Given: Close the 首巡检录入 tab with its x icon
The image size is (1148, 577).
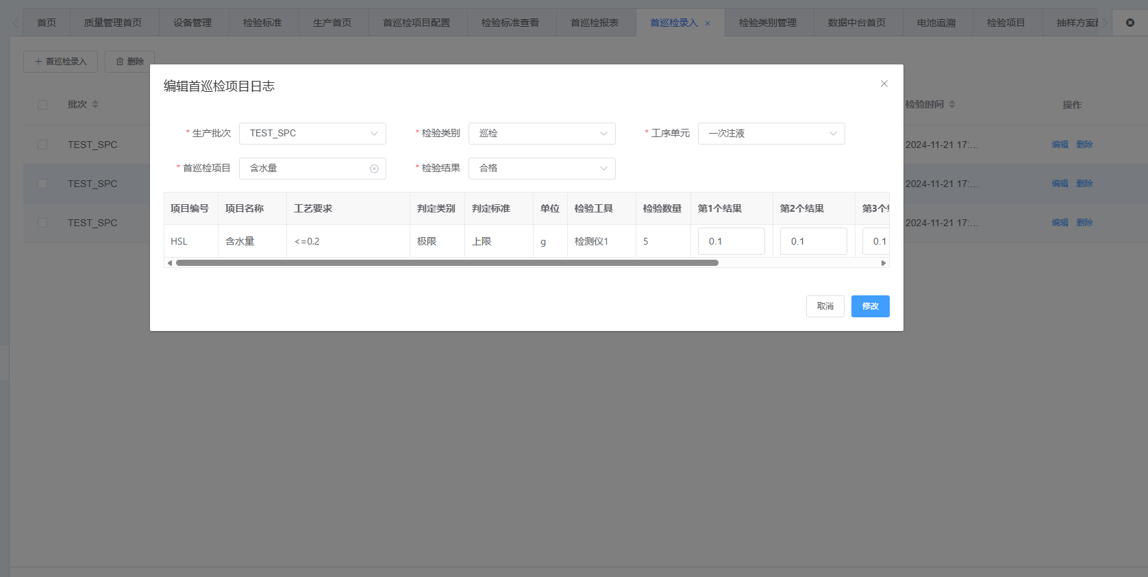Looking at the screenshot, I should coord(708,23).
